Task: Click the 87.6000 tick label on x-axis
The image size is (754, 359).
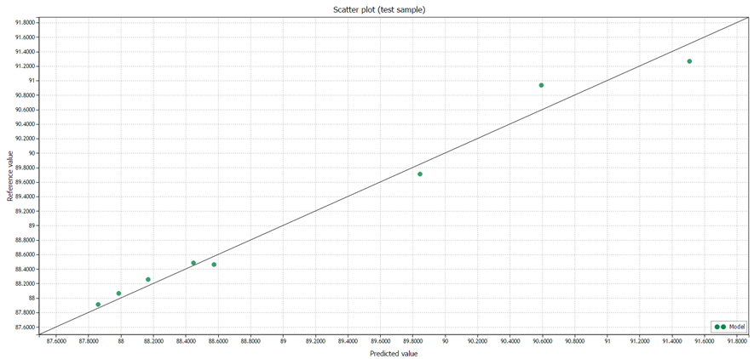Action: [56, 341]
